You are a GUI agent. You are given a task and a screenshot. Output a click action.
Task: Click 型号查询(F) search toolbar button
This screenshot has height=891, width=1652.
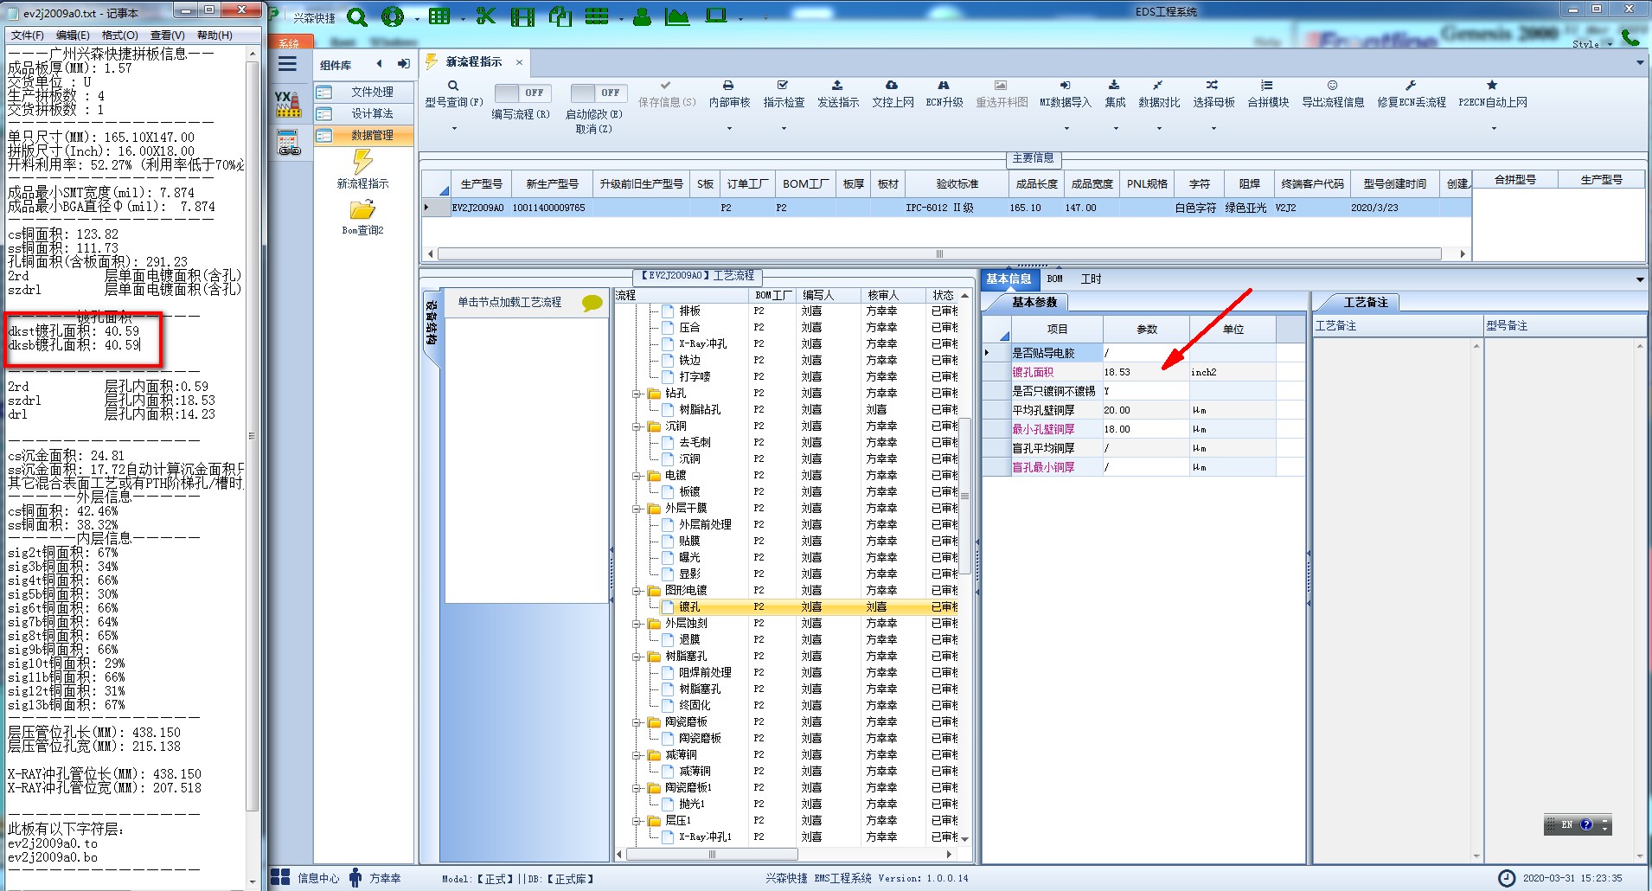pyautogui.click(x=453, y=94)
